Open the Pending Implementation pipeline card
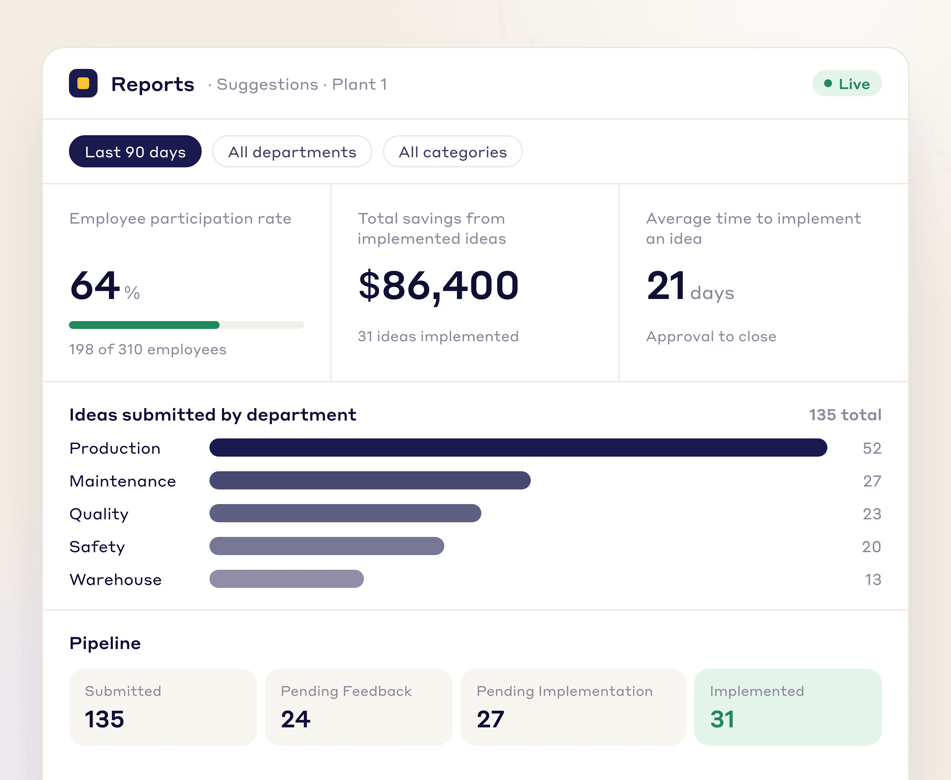The image size is (951, 780). coord(573,707)
